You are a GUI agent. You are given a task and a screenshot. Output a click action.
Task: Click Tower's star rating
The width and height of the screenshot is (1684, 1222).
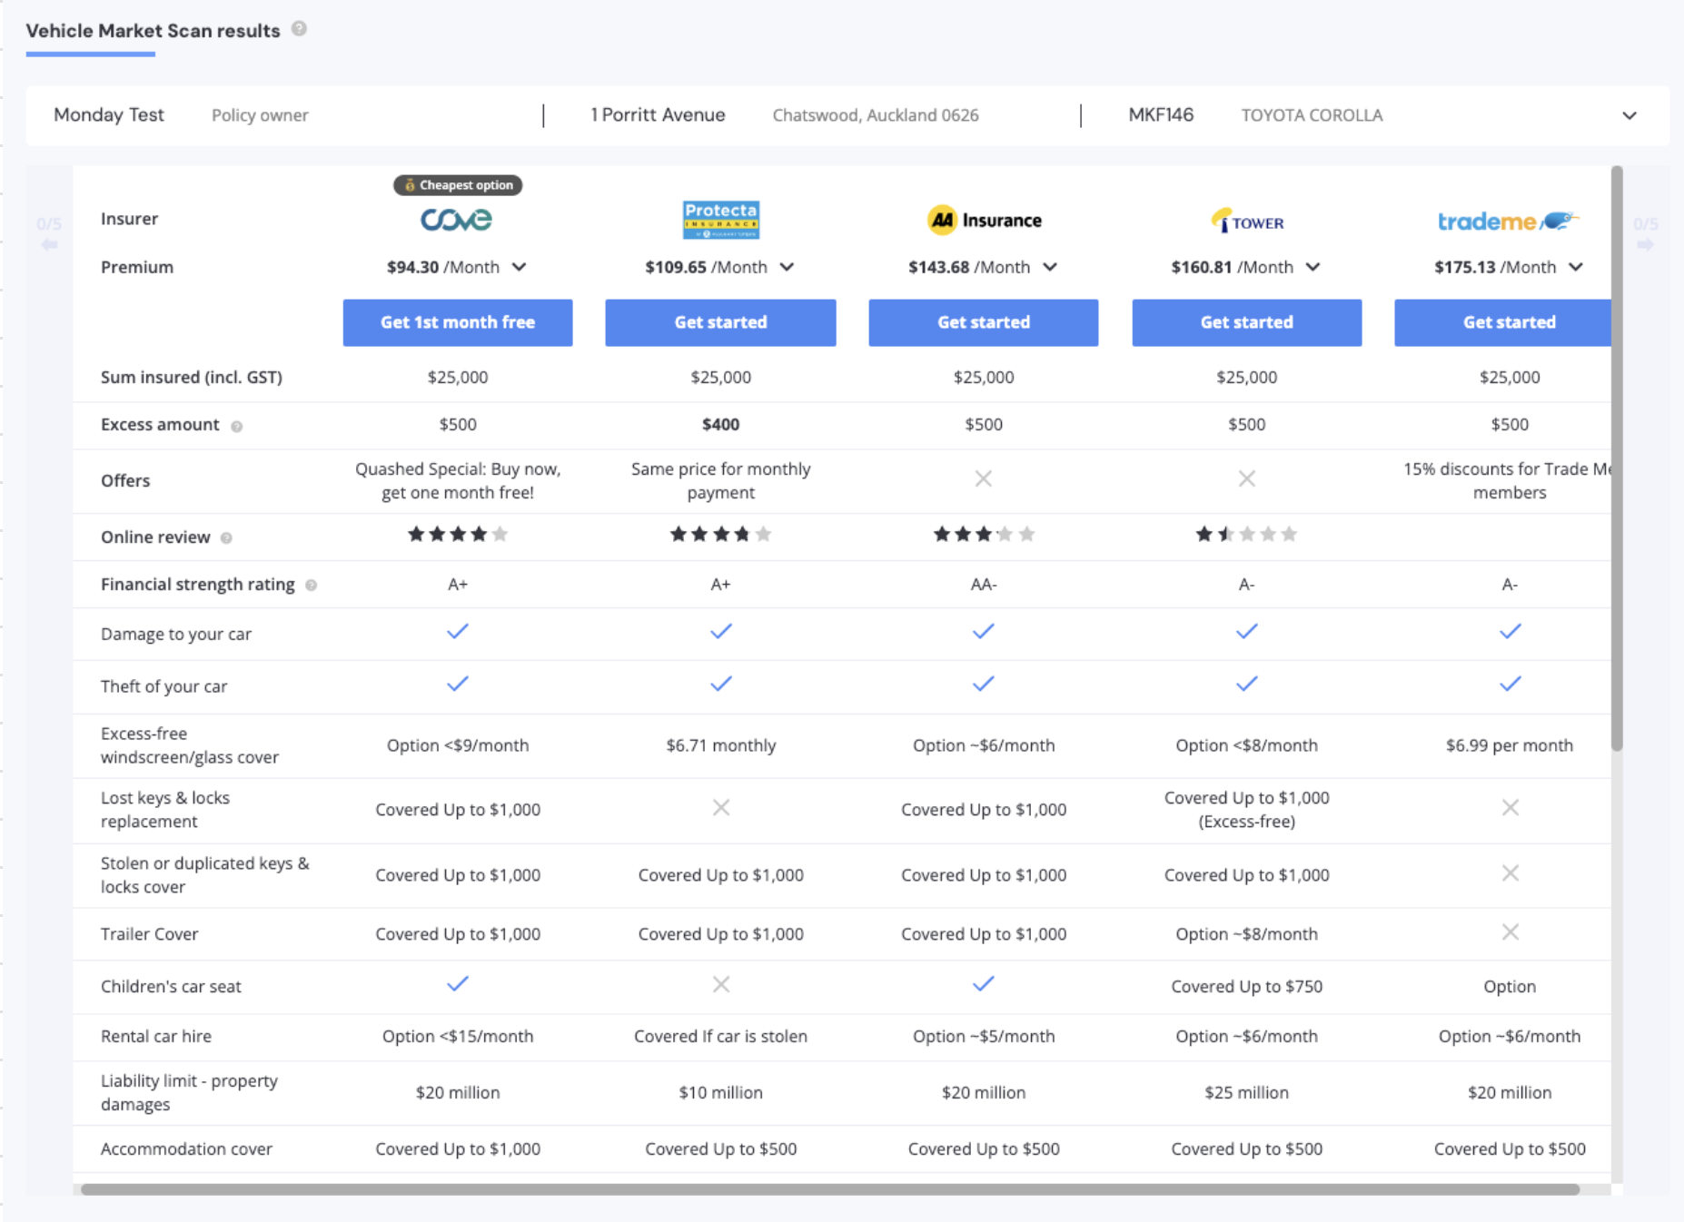[x=1246, y=534]
